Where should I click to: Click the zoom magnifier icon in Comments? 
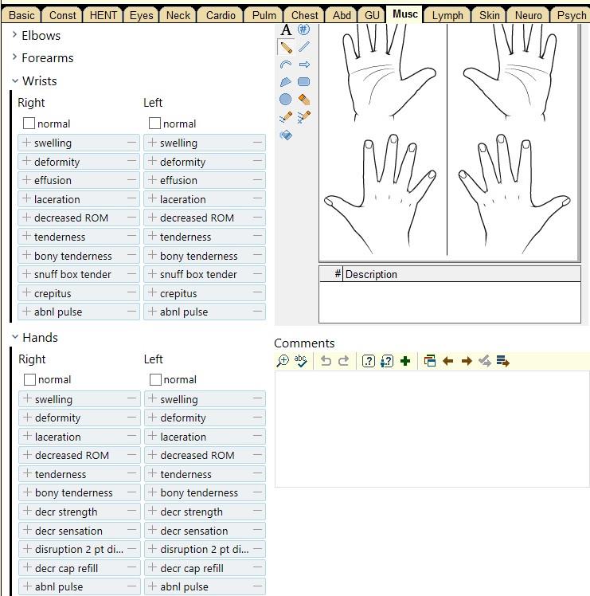point(283,361)
